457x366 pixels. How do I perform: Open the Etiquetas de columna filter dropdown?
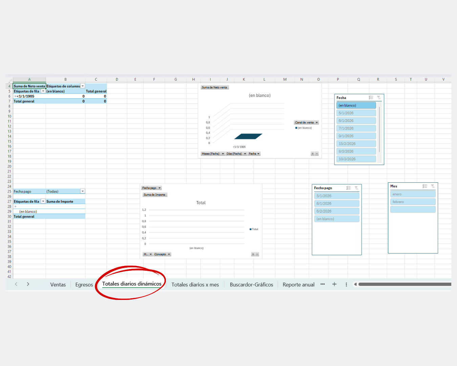(x=83, y=86)
